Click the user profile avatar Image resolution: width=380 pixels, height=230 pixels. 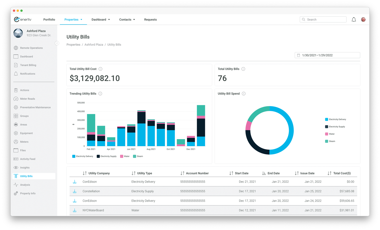pos(363,20)
